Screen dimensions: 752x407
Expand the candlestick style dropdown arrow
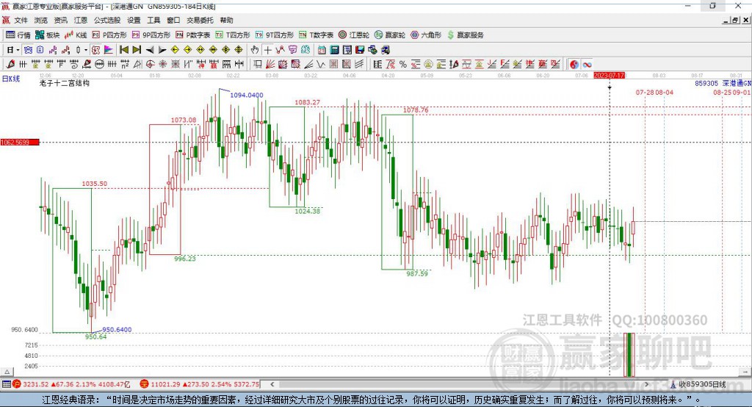(86, 50)
